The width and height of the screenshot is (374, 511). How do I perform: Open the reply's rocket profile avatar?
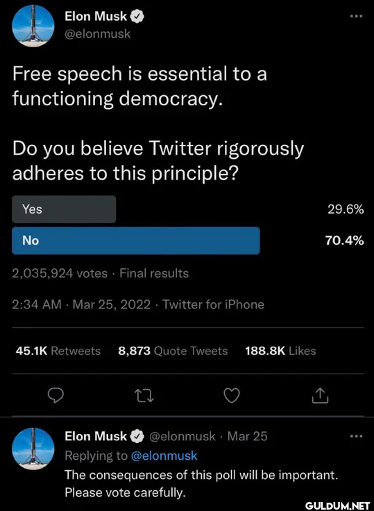pyautogui.click(x=33, y=449)
